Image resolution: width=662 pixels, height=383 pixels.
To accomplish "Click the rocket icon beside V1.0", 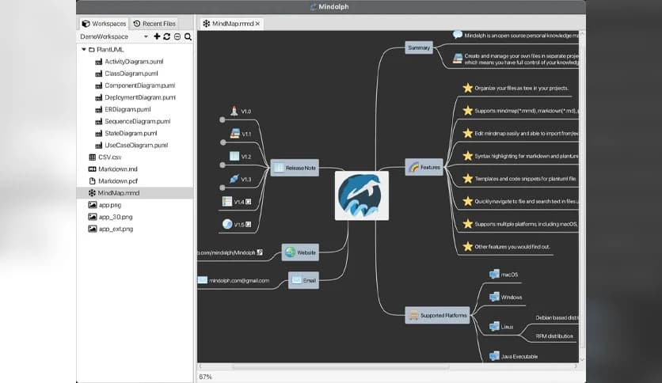I will coord(234,112).
